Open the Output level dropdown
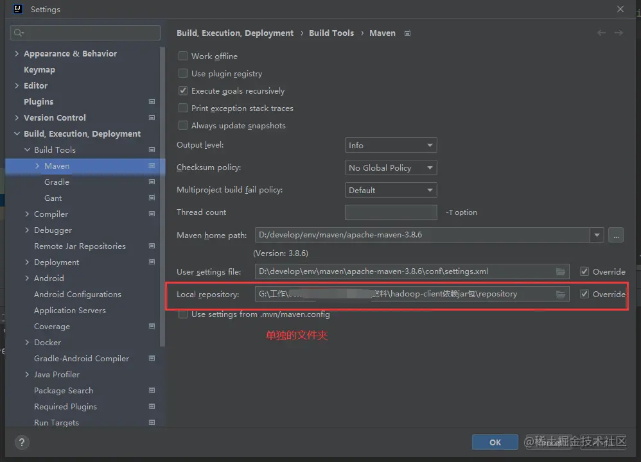641x462 pixels. pyautogui.click(x=391, y=146)
